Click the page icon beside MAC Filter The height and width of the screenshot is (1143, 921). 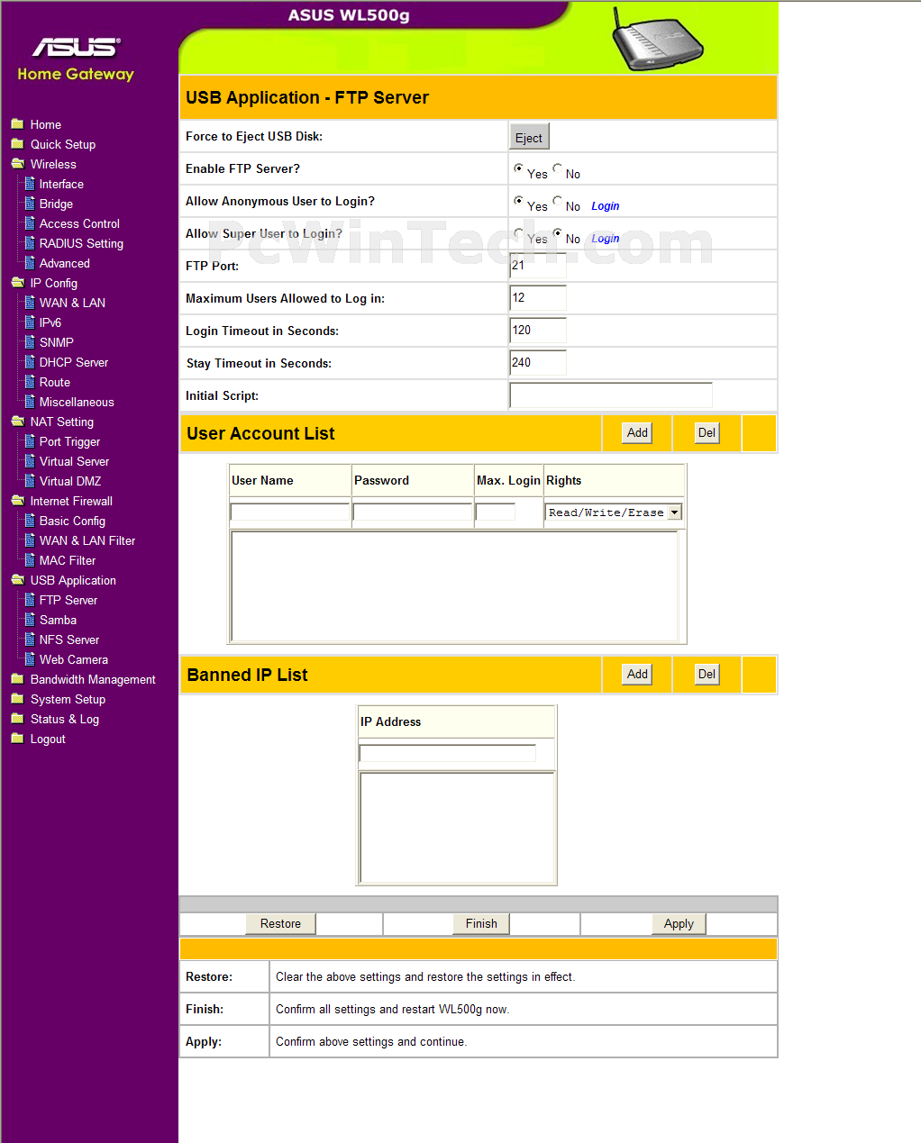30,560
